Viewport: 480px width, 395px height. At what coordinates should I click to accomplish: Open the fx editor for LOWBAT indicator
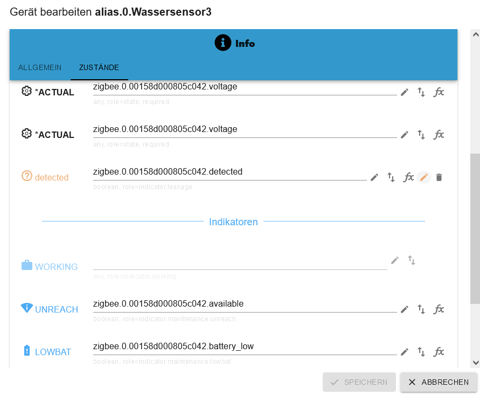point(439,352)
